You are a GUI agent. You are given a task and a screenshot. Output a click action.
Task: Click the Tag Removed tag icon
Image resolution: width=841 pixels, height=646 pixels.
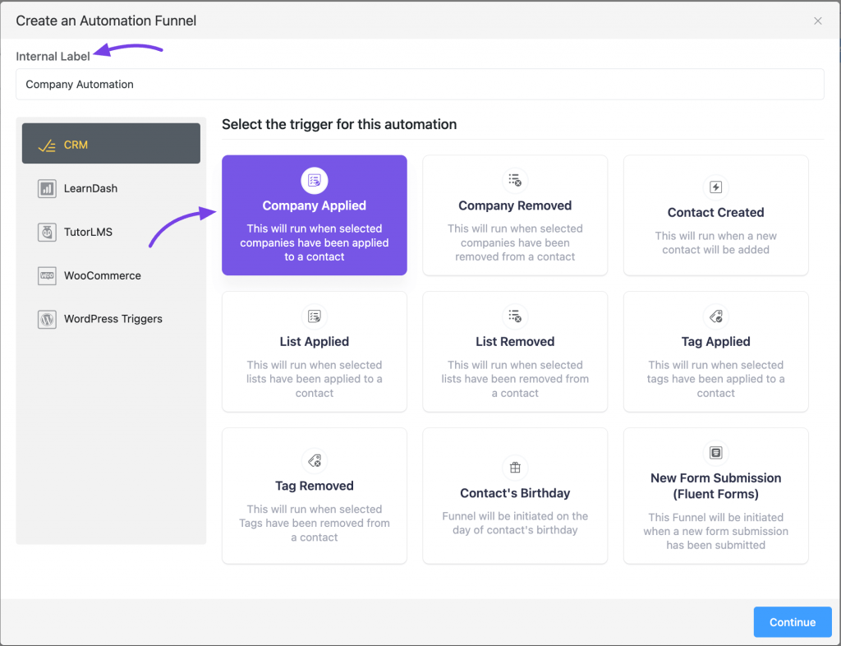click(x=315, y=461)
